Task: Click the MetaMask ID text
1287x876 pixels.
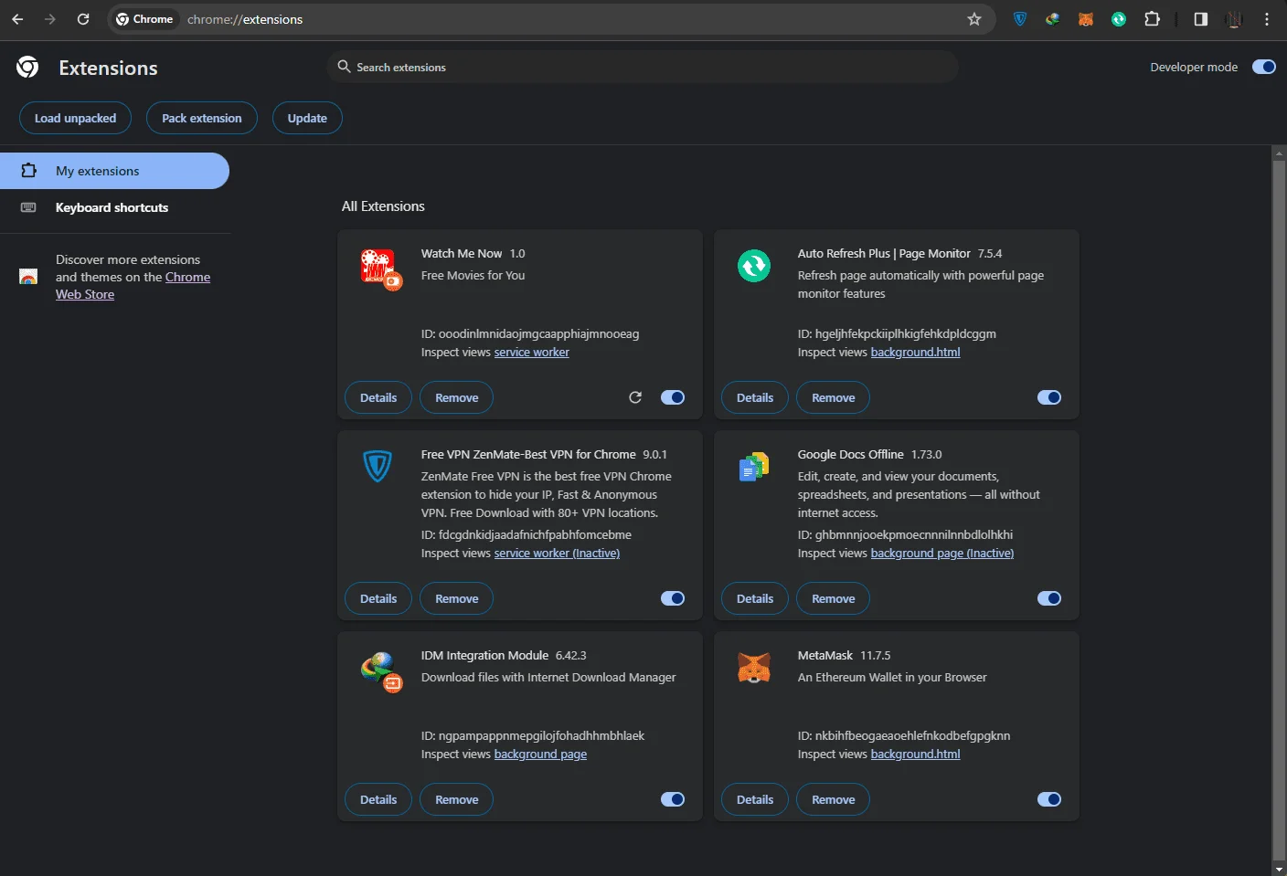Action: point(904,735)
